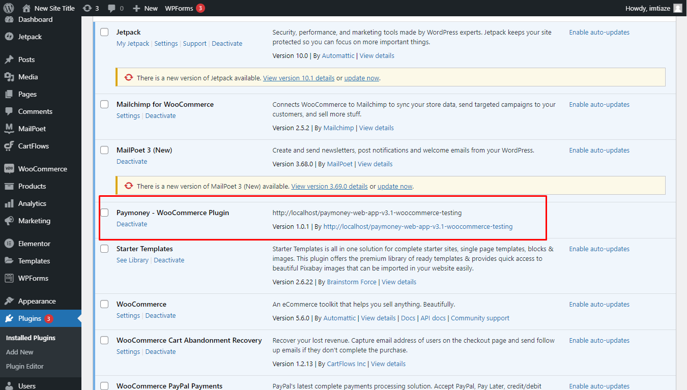The height and width of the screenshot is (390, 687).
Task: Click the Marketing megaphone icon
Action: point(9,221)
